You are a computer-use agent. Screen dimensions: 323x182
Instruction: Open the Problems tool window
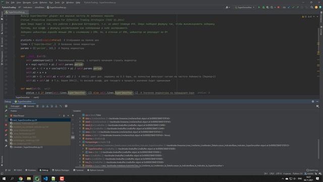[30, 170]
